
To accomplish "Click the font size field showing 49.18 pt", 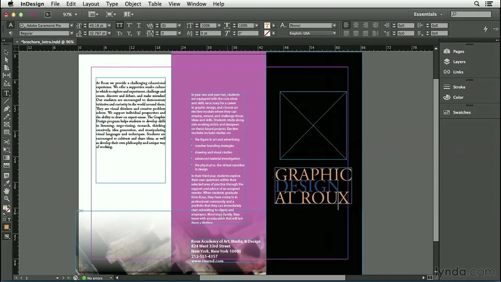I will coord(96,25).
